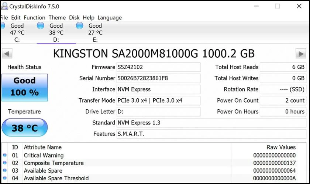The image size is (310, 184).
Task: Click the Interface field NVM Express
Action: coord(158,89)
